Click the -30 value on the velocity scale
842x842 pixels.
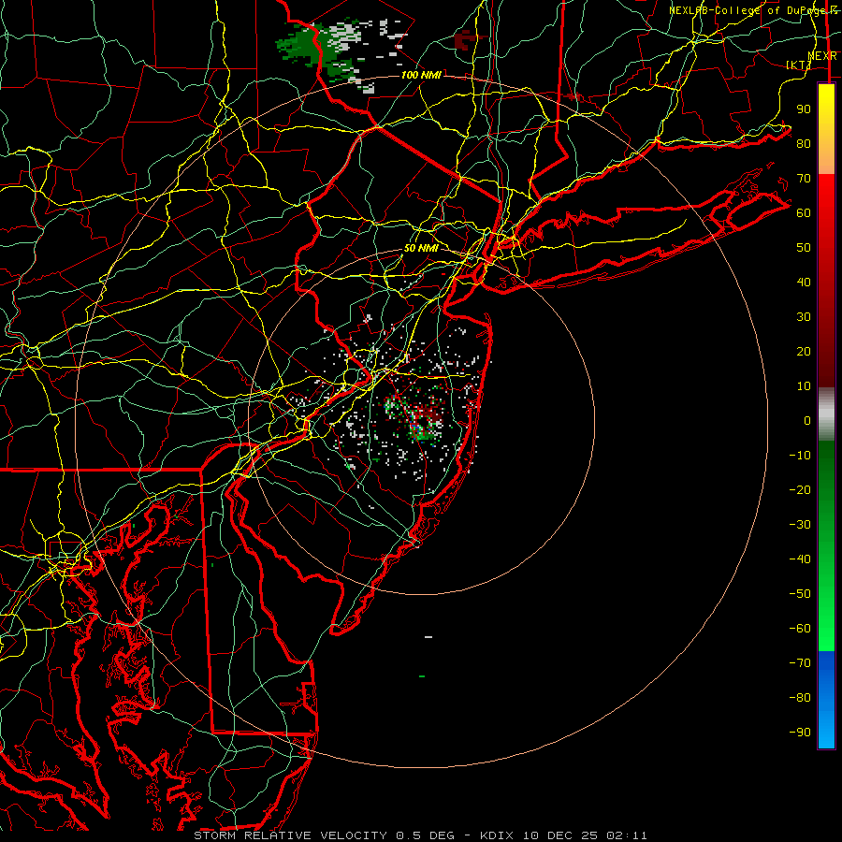tap(800, 525)
